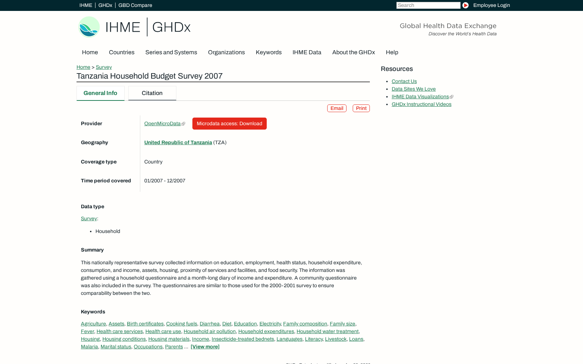Open the About the GHDx menu

coord(353,52)
